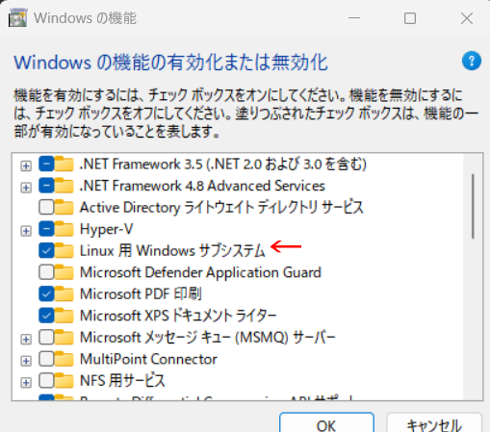This screenshot has width=490, height=432.
Task: Click folder icon next to NFS 用サービス
Action: coord(64,381)
